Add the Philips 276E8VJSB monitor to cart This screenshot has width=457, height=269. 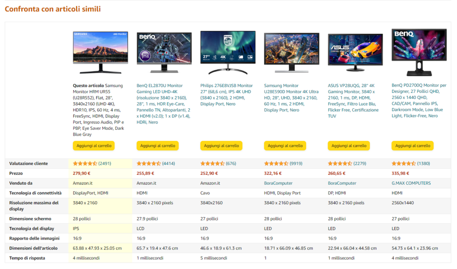click(x=221, y=146)
